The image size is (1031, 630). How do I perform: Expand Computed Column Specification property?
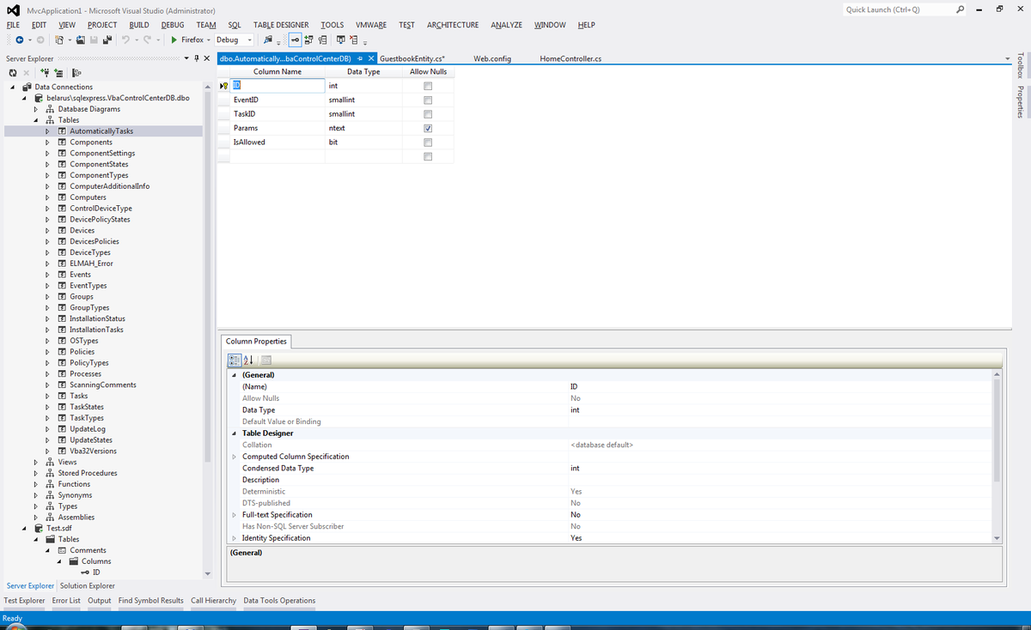(x=235, y=457)
